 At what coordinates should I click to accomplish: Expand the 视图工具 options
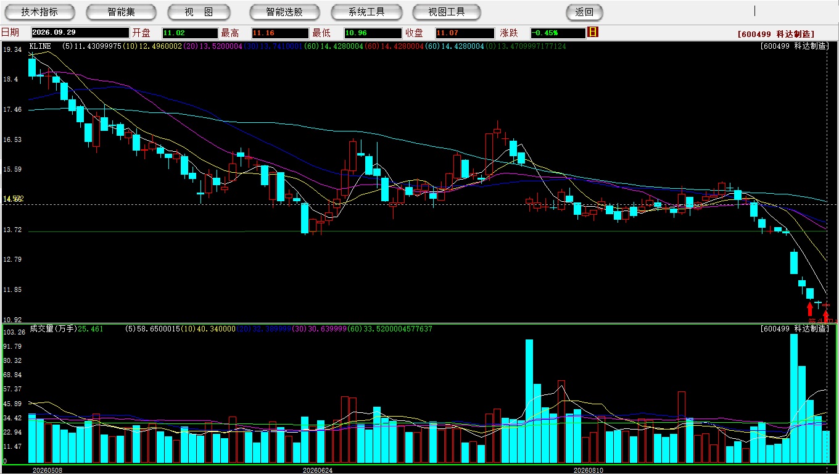coord(447,12)
